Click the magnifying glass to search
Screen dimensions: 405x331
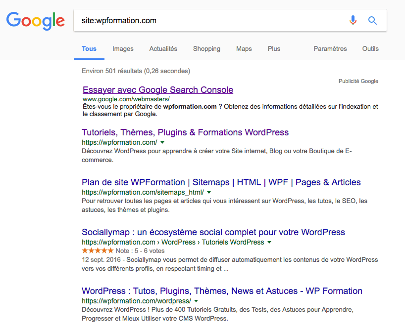click(x=372, y=20)
